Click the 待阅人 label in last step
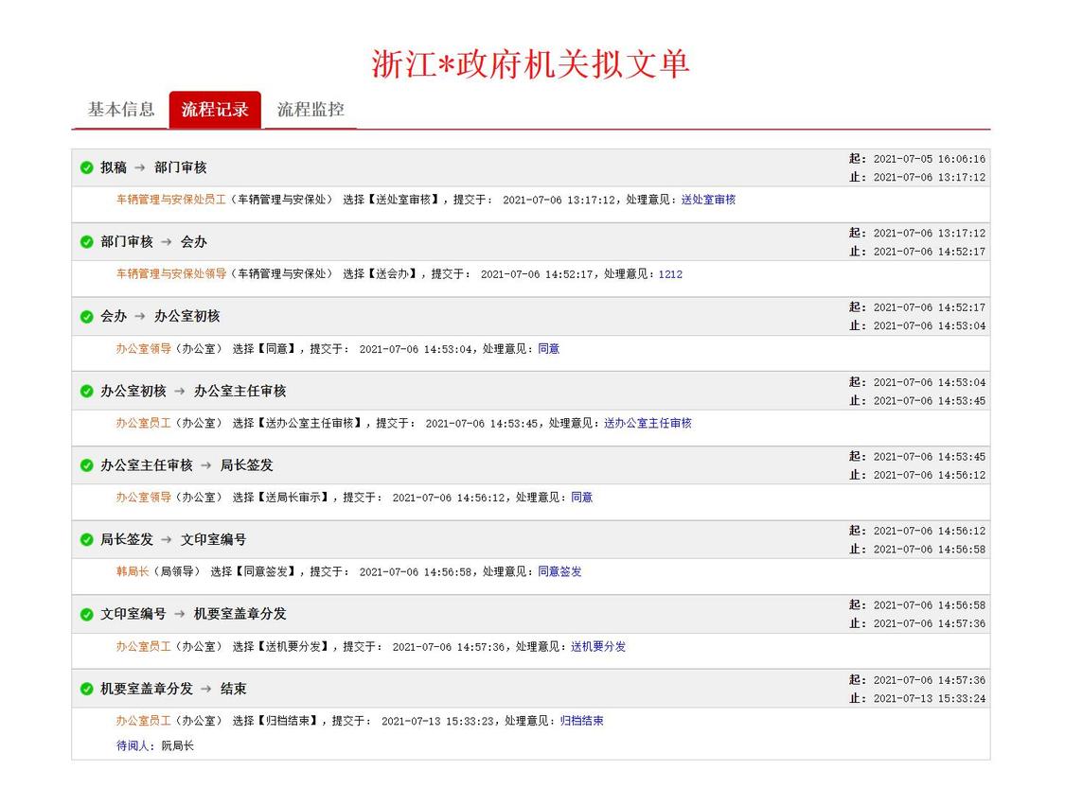 [x=133, y=745]
